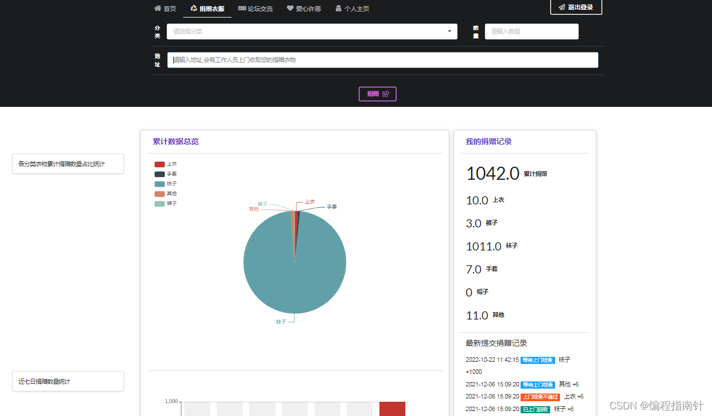Viewport: 712px width, 416px height.
Task: Hide the 袜子 series via legend
Action: [166, 184]
